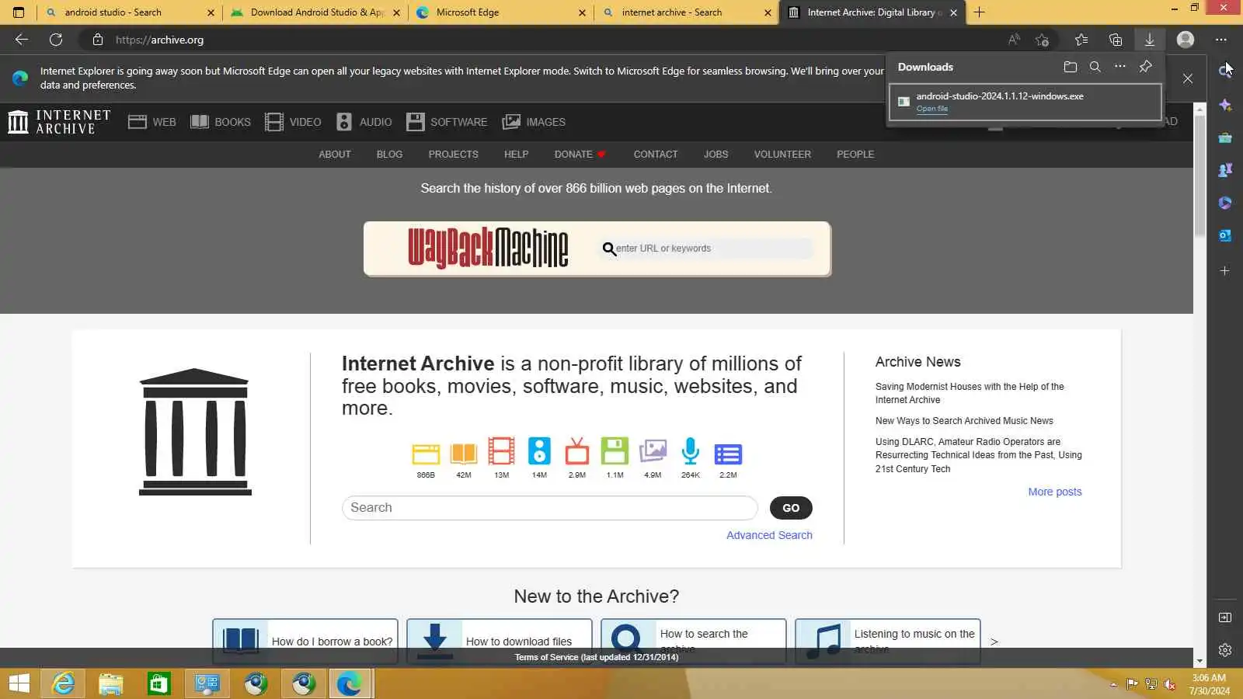Open the sidebar Games chess icon
This screenshot has width=1243, height=699.
coord(1225,170)
